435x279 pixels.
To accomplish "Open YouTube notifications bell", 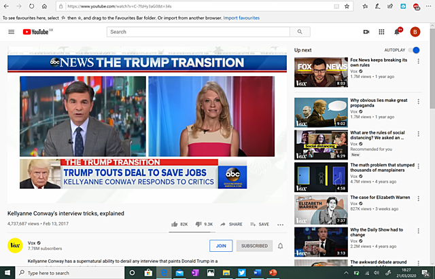I will (397, 32).
